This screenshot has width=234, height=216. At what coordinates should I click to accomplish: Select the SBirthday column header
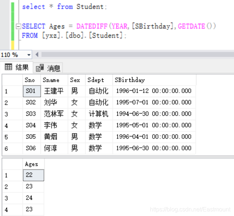(154, 80)
